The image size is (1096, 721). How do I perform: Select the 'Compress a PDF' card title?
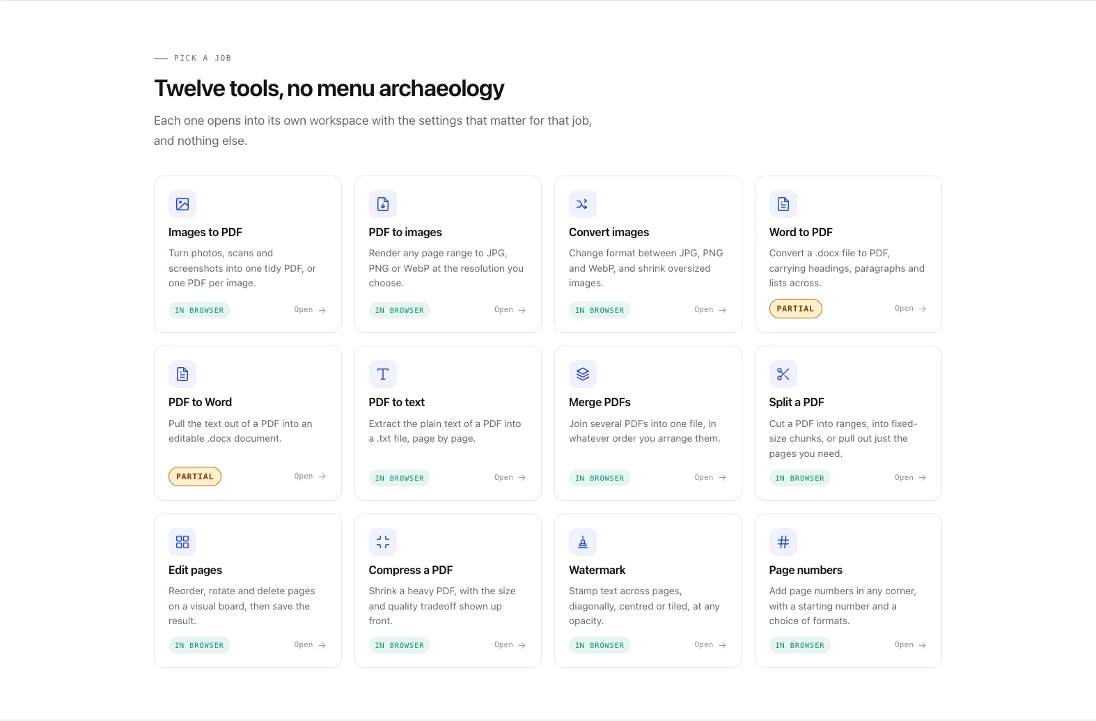click(x=411, y=570)
